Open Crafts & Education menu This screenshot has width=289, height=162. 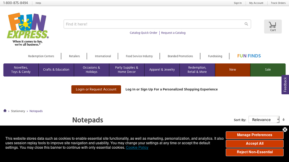pyautogui.click(x=56, y=70)
